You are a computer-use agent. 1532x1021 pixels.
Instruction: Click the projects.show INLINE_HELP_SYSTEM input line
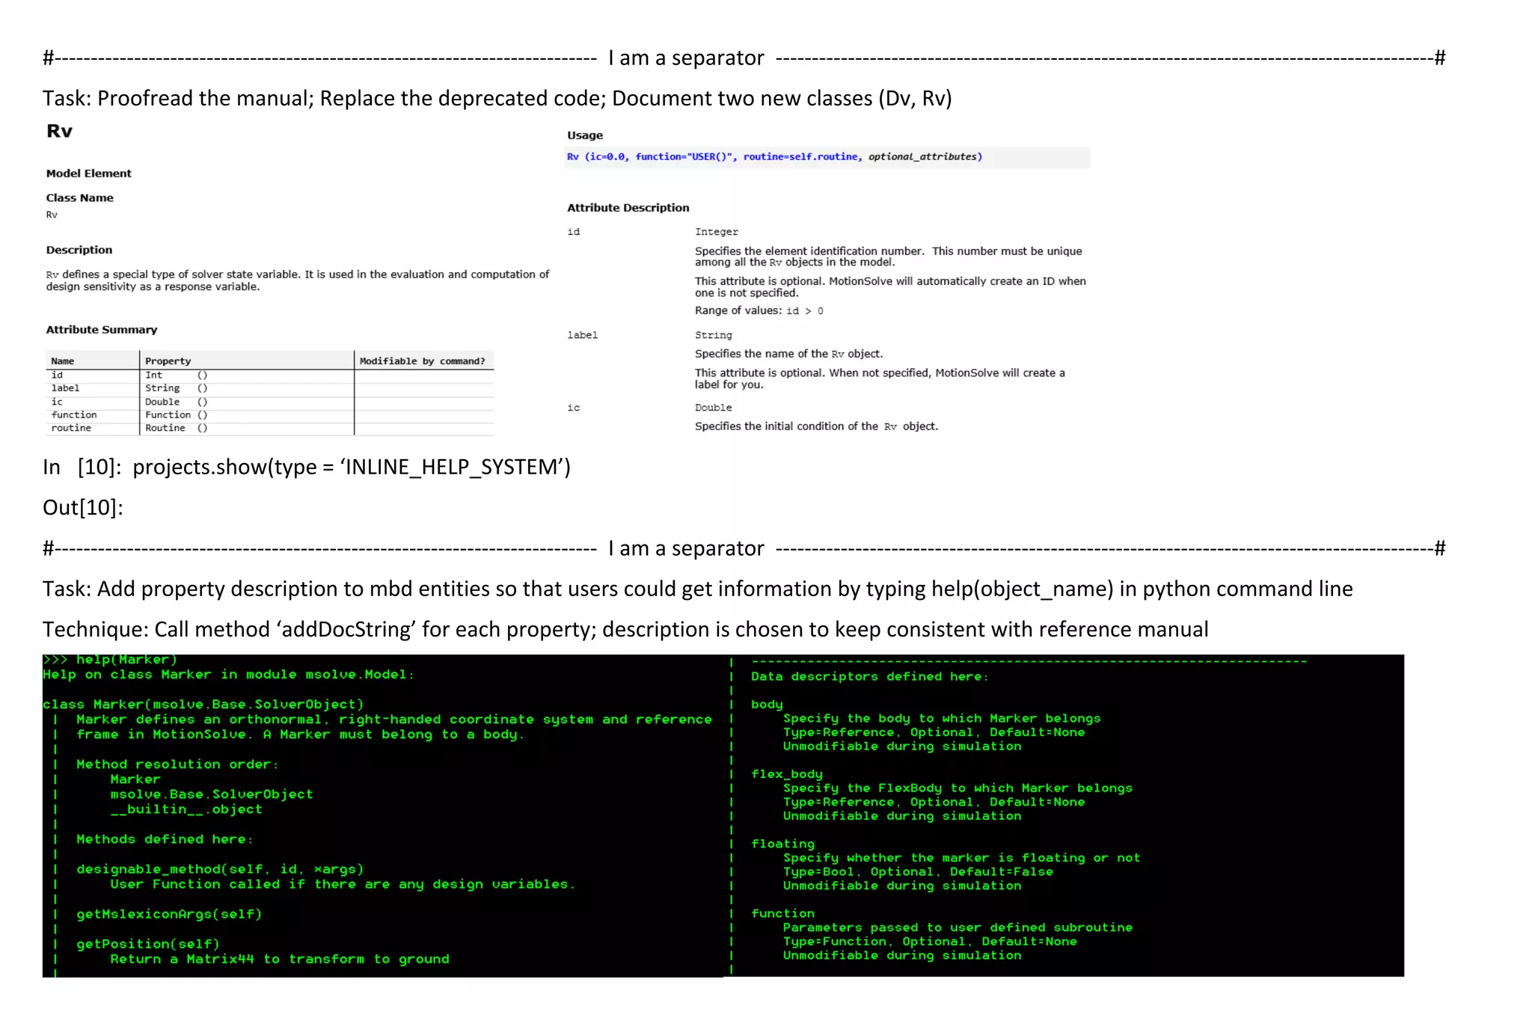(307, 467)
